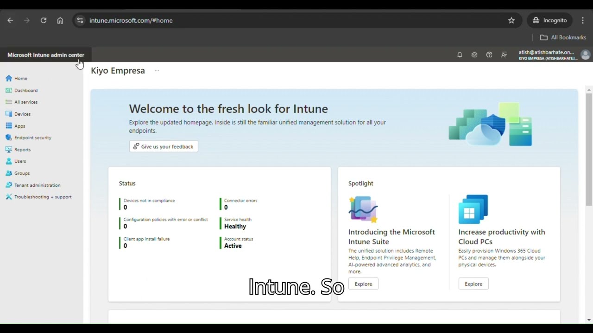The width and height of the screenshot is (593, 333).
Task: Click Increase productivity with Cloud PCs heading
Action: (502, 237)
